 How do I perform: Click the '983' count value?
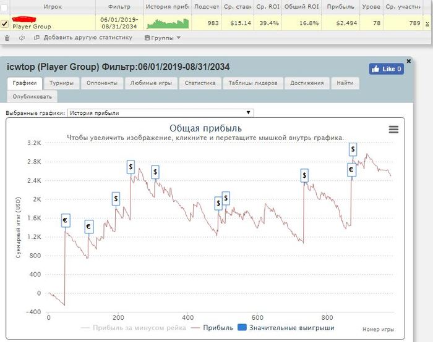(x=213, y=23)
